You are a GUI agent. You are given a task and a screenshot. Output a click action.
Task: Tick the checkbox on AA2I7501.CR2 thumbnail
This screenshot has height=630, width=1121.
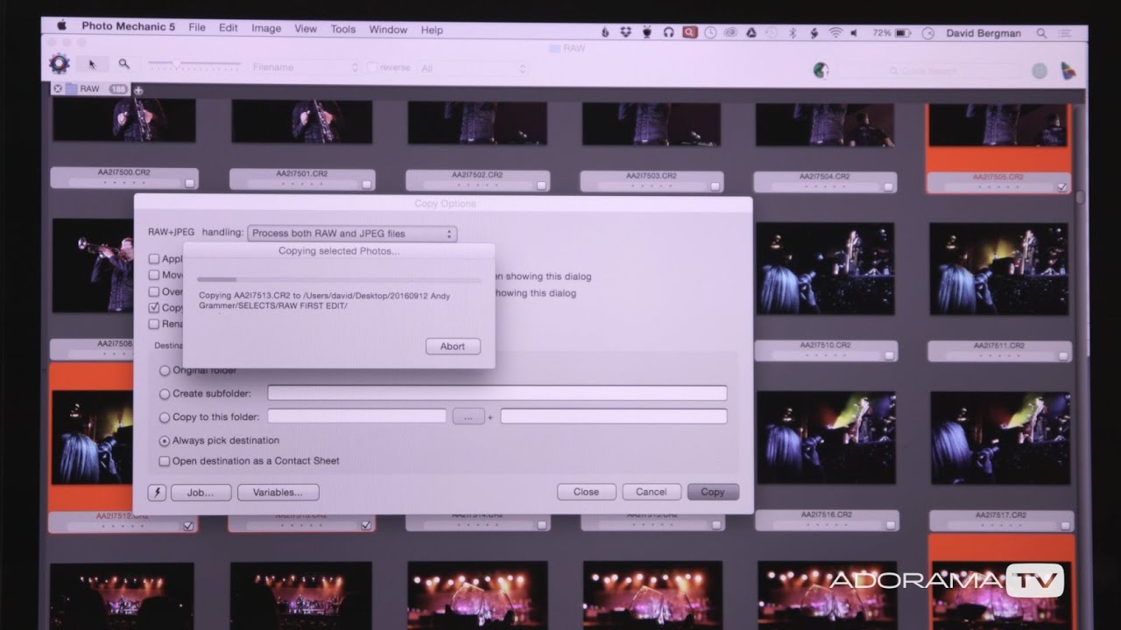(368, 184)
